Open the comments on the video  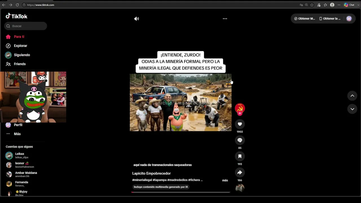pyautogui.click(x=240, y=140)
